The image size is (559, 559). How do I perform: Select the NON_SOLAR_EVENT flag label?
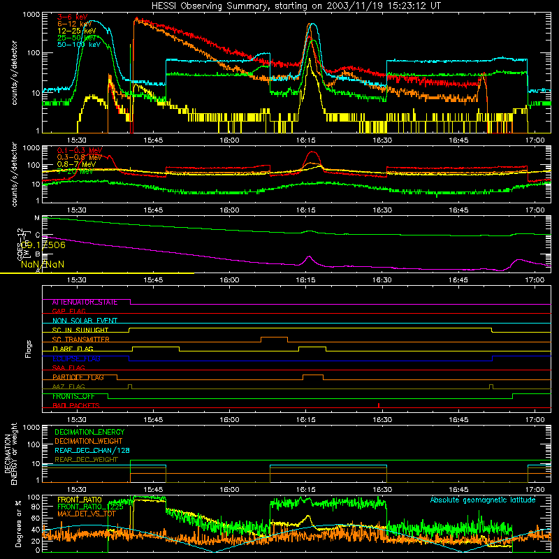[x=85, y=321]
